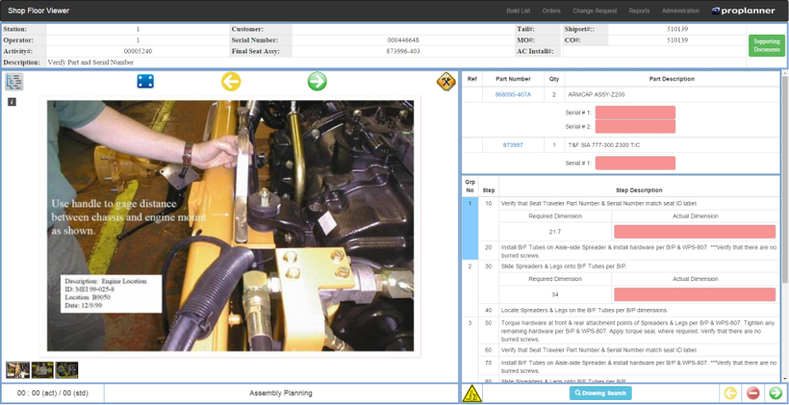789x405 pixels.
Task: Click the blue fullscreen expand icon
Action: [x=145, y=82]
